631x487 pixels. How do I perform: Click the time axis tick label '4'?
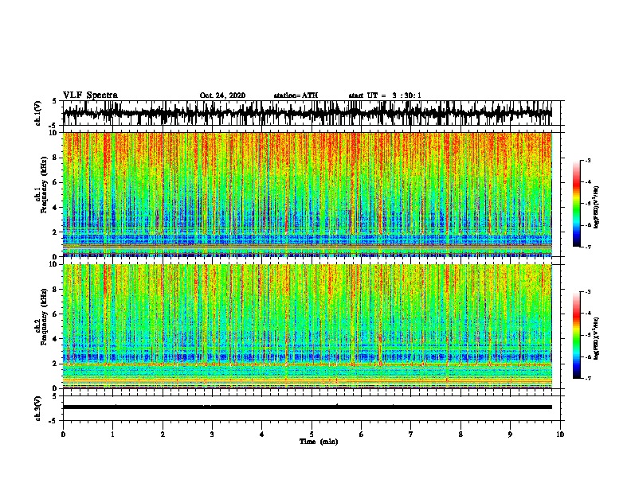pos(262,434)
